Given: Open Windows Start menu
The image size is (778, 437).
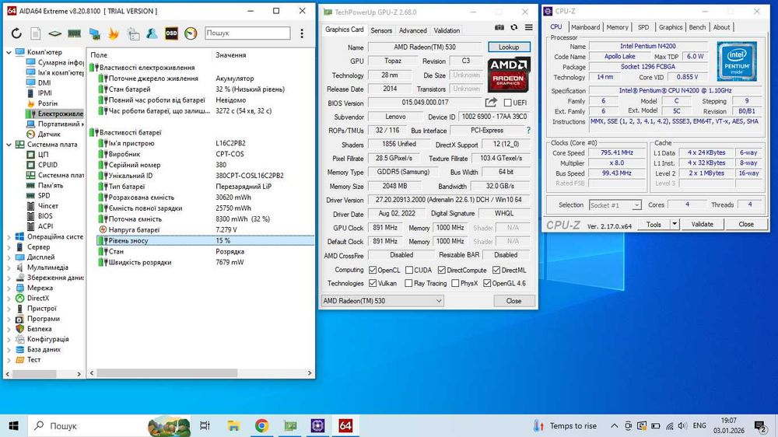Looking at the screenshot, I should pyautogui.click(x=13, y=425).
